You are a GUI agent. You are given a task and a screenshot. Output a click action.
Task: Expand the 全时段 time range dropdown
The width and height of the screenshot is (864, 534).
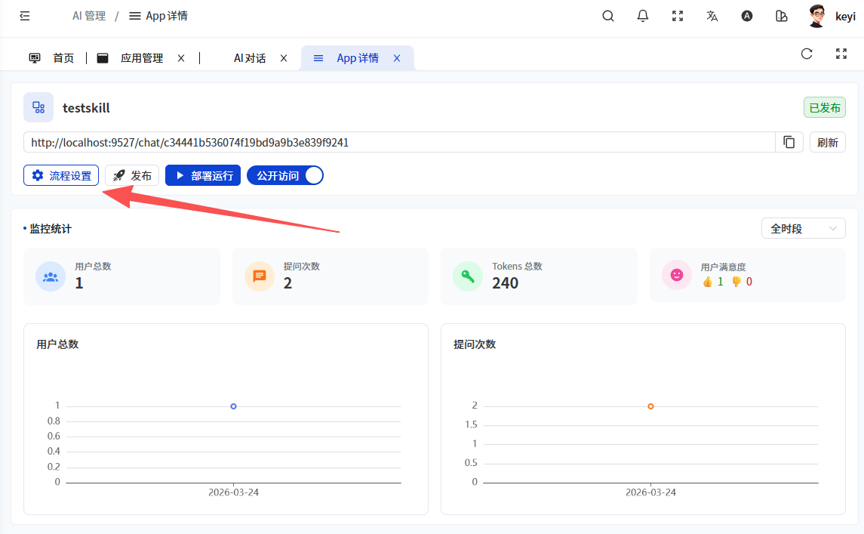(803, 229)
